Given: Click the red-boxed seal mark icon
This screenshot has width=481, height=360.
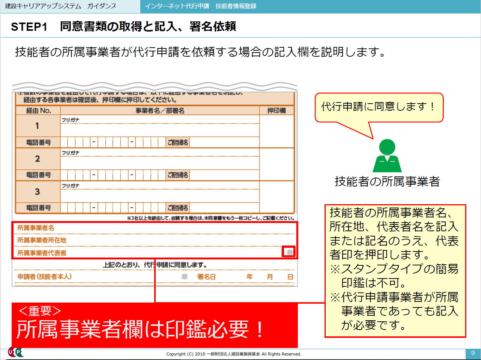Looking at the screenshot, I should [289, 252].
